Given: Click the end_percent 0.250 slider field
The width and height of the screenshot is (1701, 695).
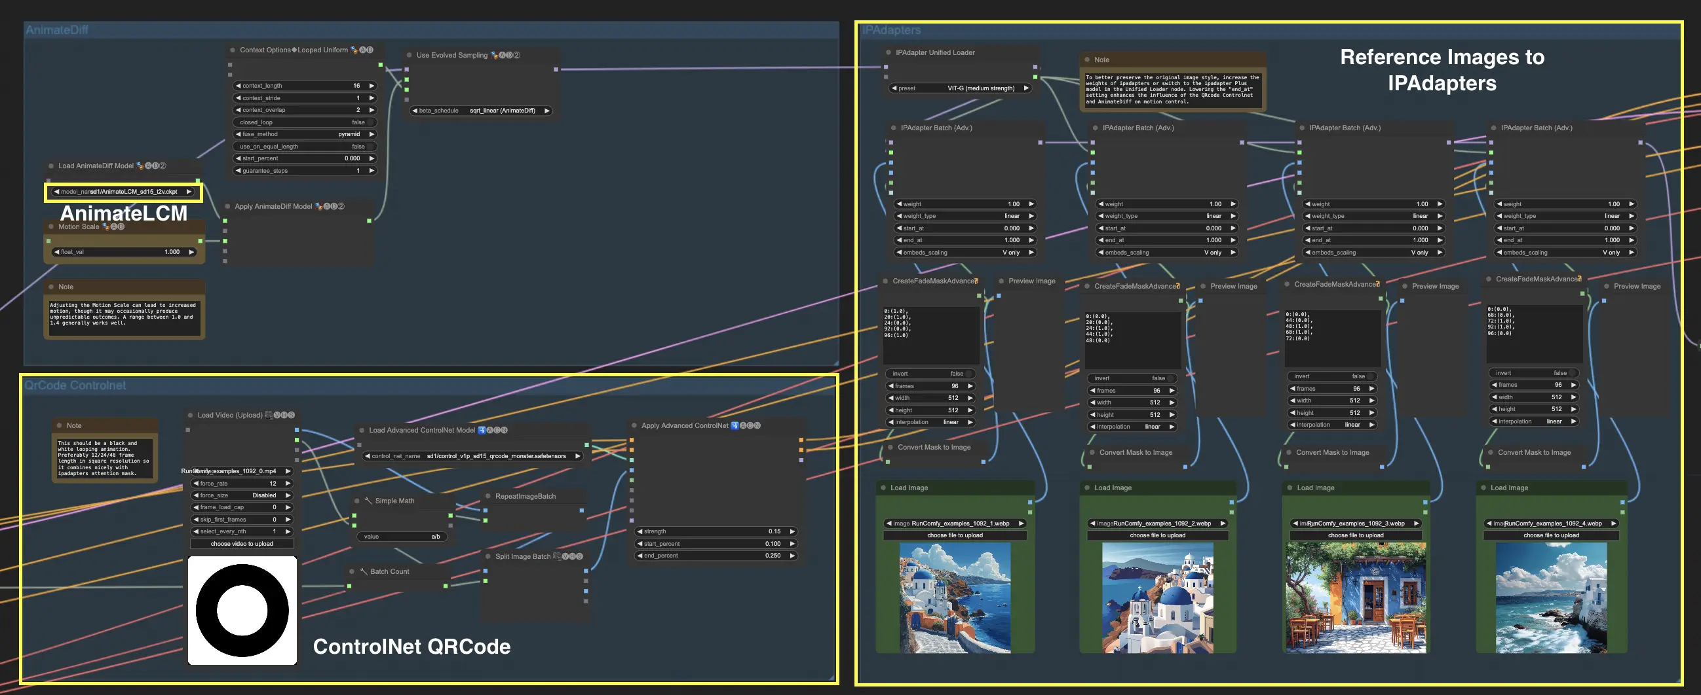Looking at the screenshot, I should tap(716, 556).
